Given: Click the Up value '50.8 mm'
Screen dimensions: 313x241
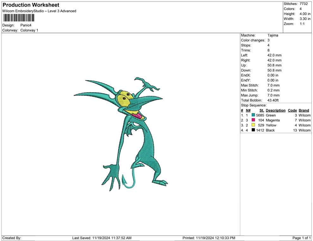Looking at the screenshot, I should [x=274, y=65].
